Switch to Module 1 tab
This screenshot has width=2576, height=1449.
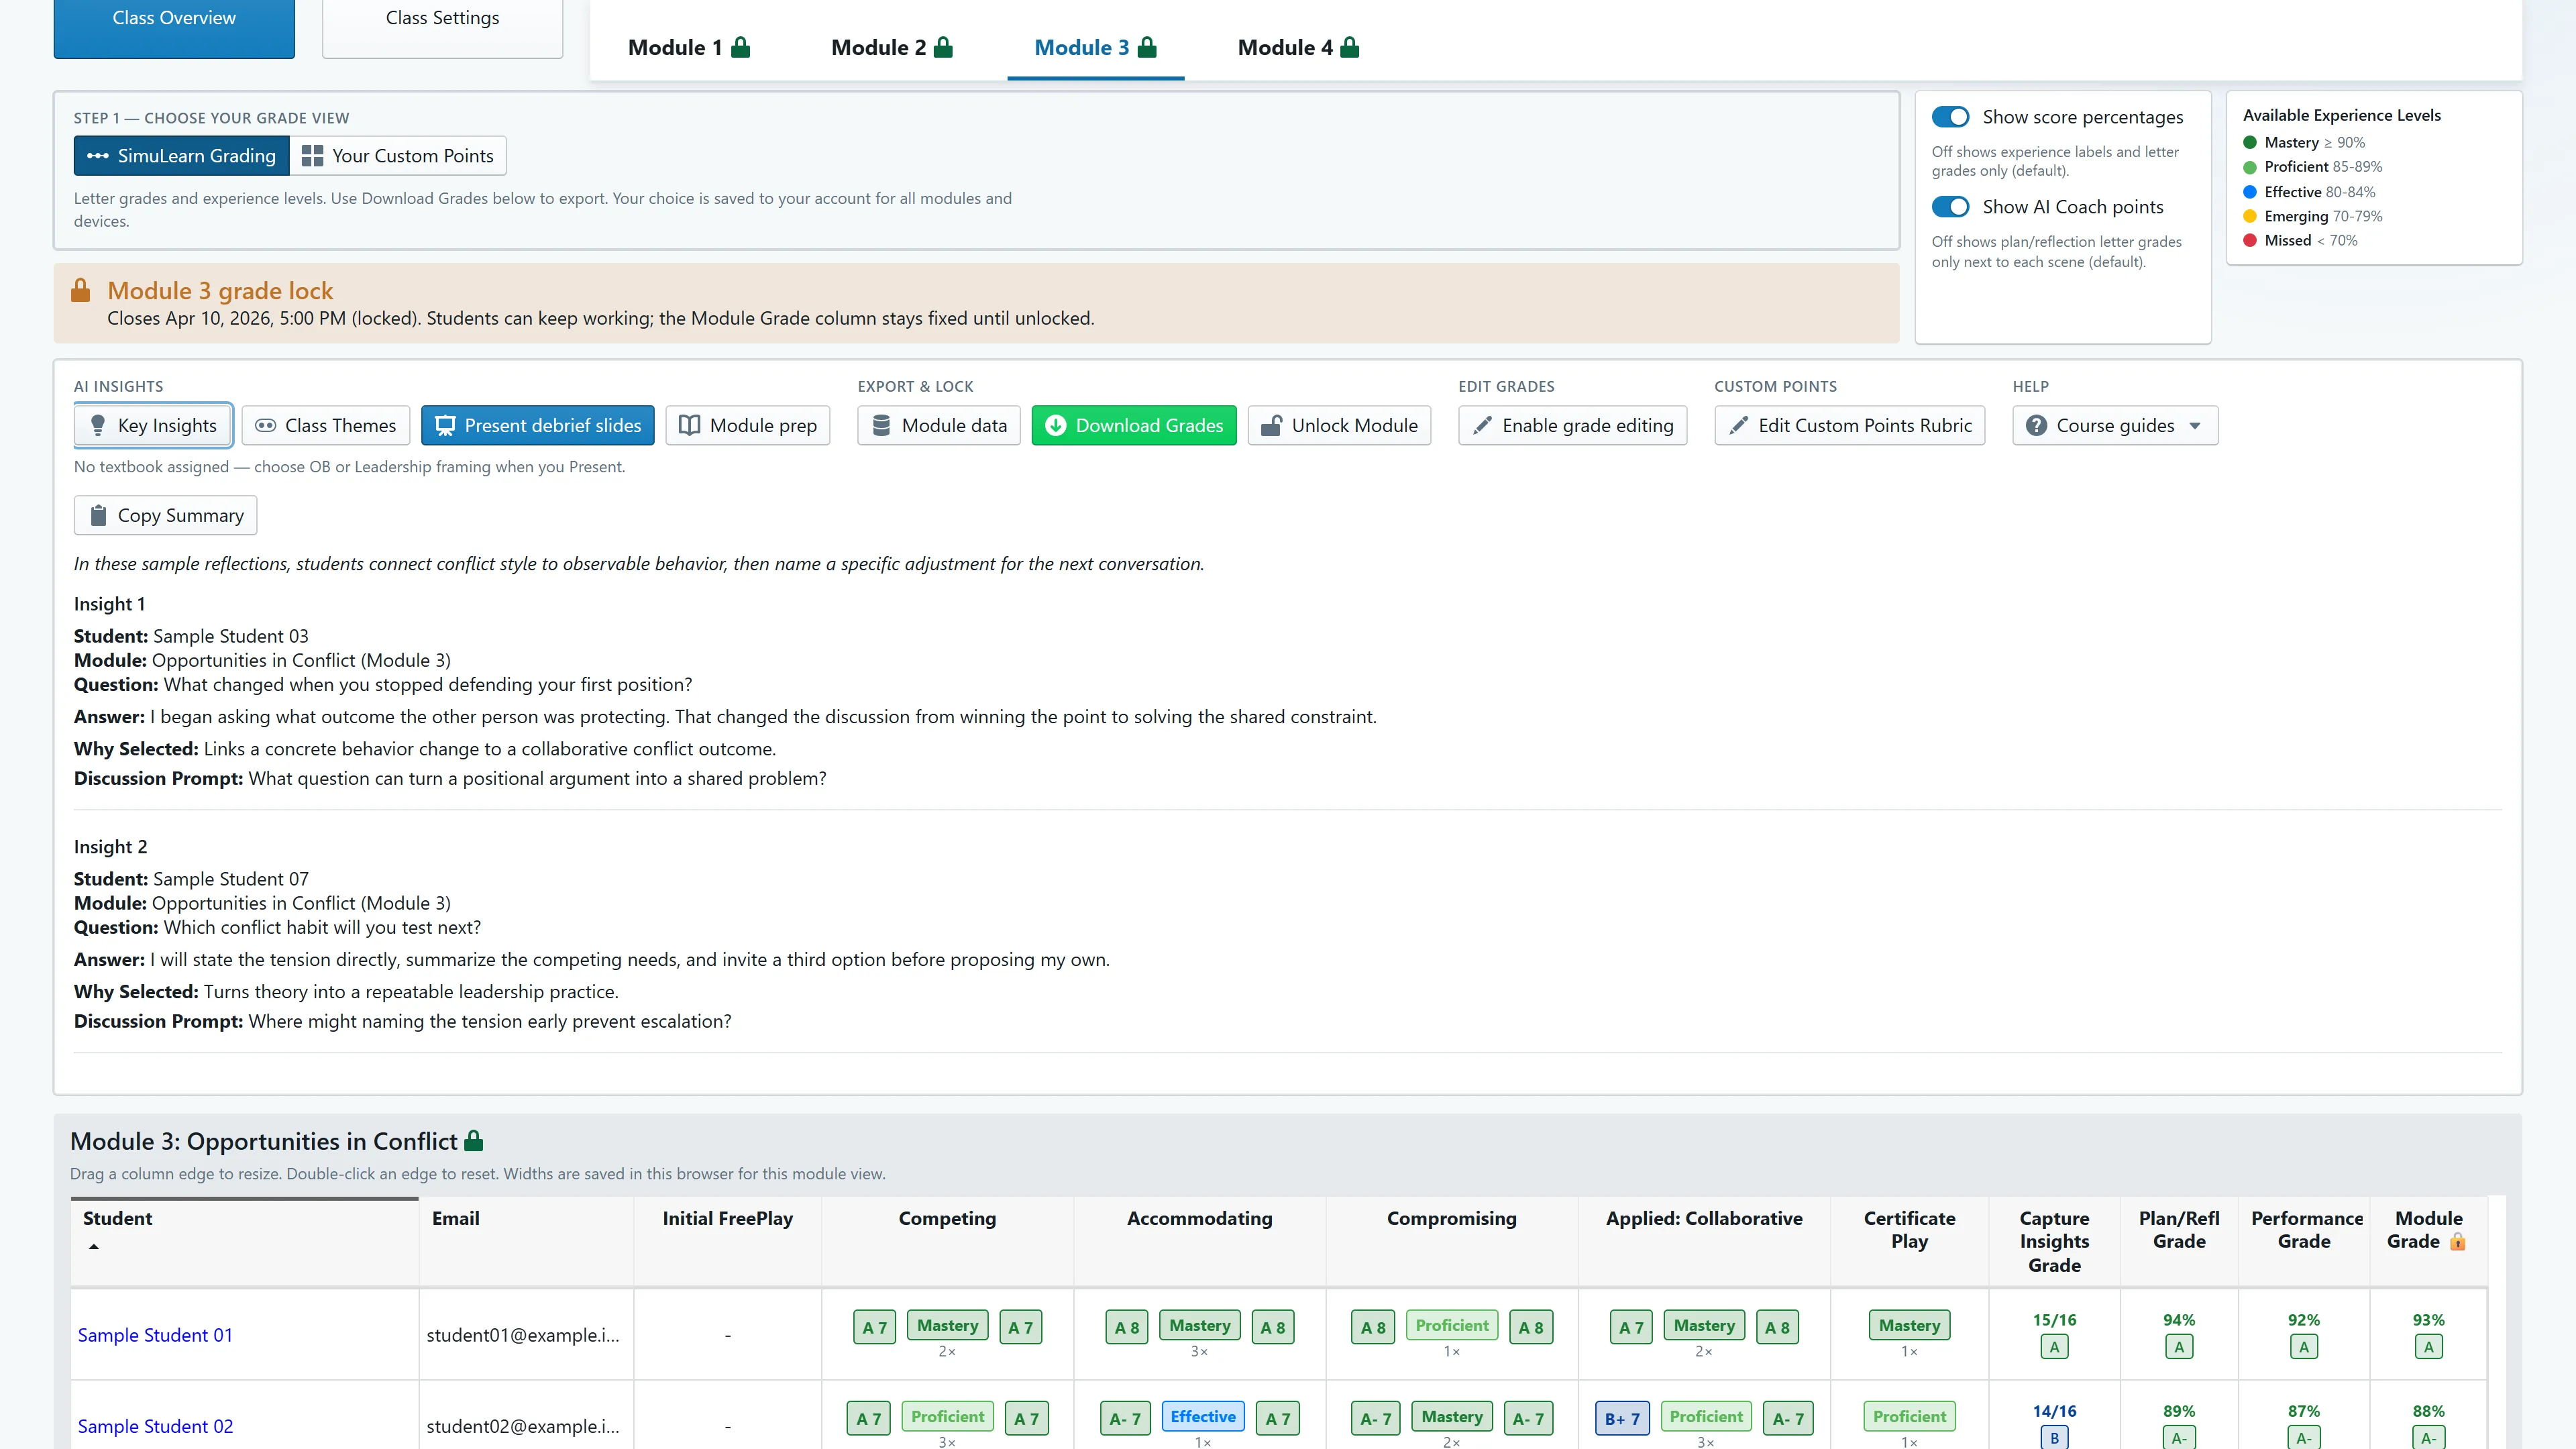[689, 47]
